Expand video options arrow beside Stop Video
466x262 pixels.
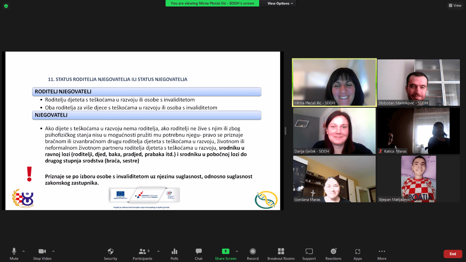53,251
